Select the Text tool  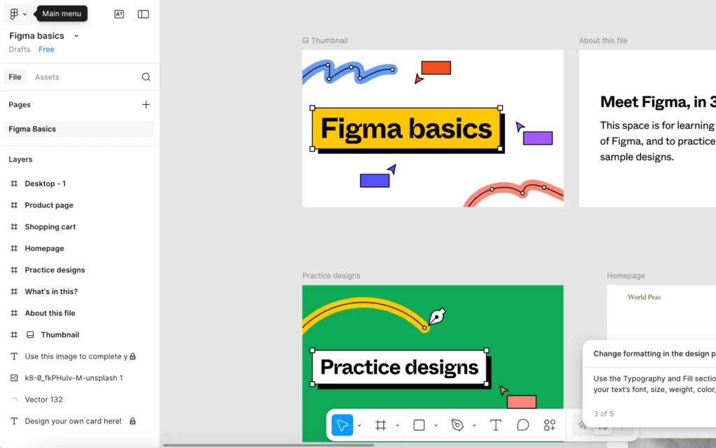point(496,425)
